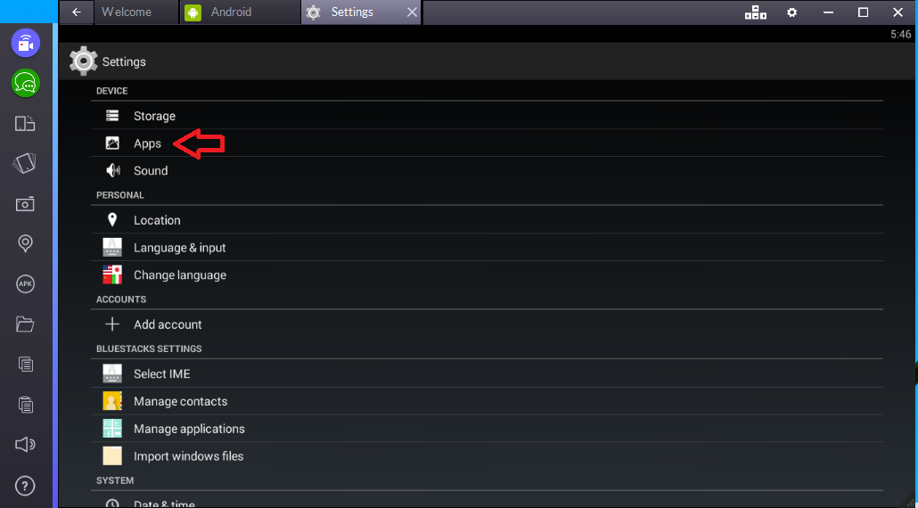The height and width of the screenshot is (508, 918).
Task: Take a screenshot with the camera icon
Action: coord(25,204)
